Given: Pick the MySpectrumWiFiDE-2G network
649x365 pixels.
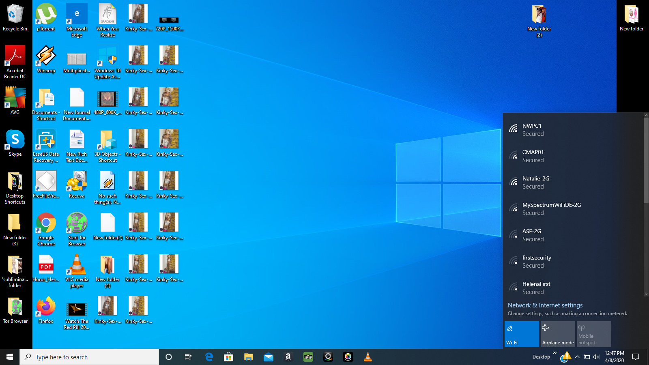Looking at the screenshot, I should click(x=573, y=209).
